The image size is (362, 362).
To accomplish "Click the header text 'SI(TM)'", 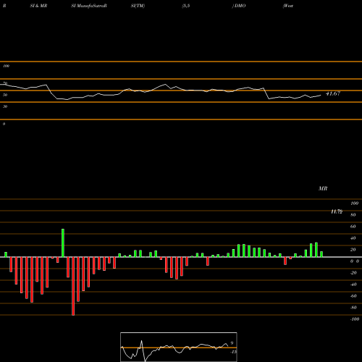I will point(138,6).
